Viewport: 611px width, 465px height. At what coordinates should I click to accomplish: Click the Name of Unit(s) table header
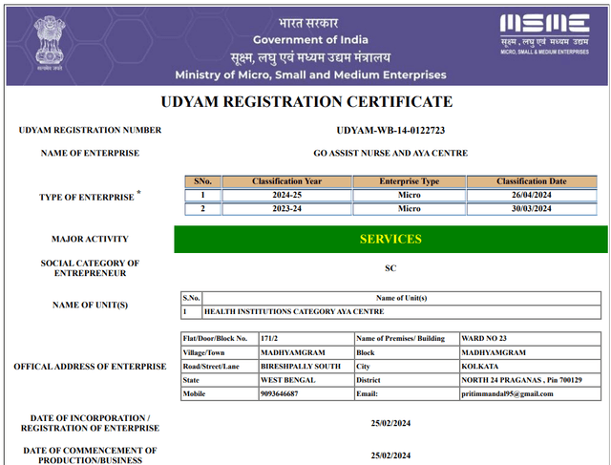[401, 298]
